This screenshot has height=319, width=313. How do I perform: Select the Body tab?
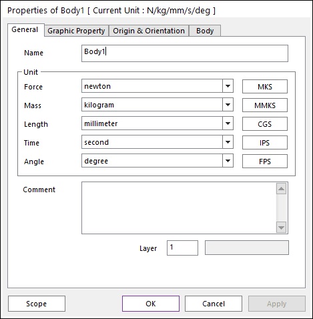click(205, 31)
